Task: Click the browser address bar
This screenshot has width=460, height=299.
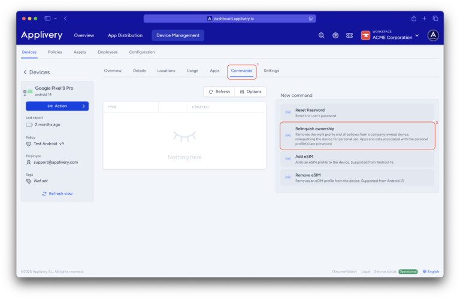Action: point(230,19)
